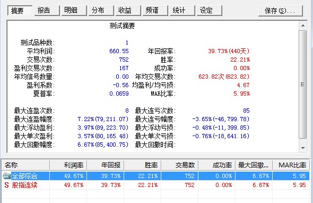Screen dimensions: 313x203
Task: Click 0.00% in the 全部综合 row
Action: [224, 176]
